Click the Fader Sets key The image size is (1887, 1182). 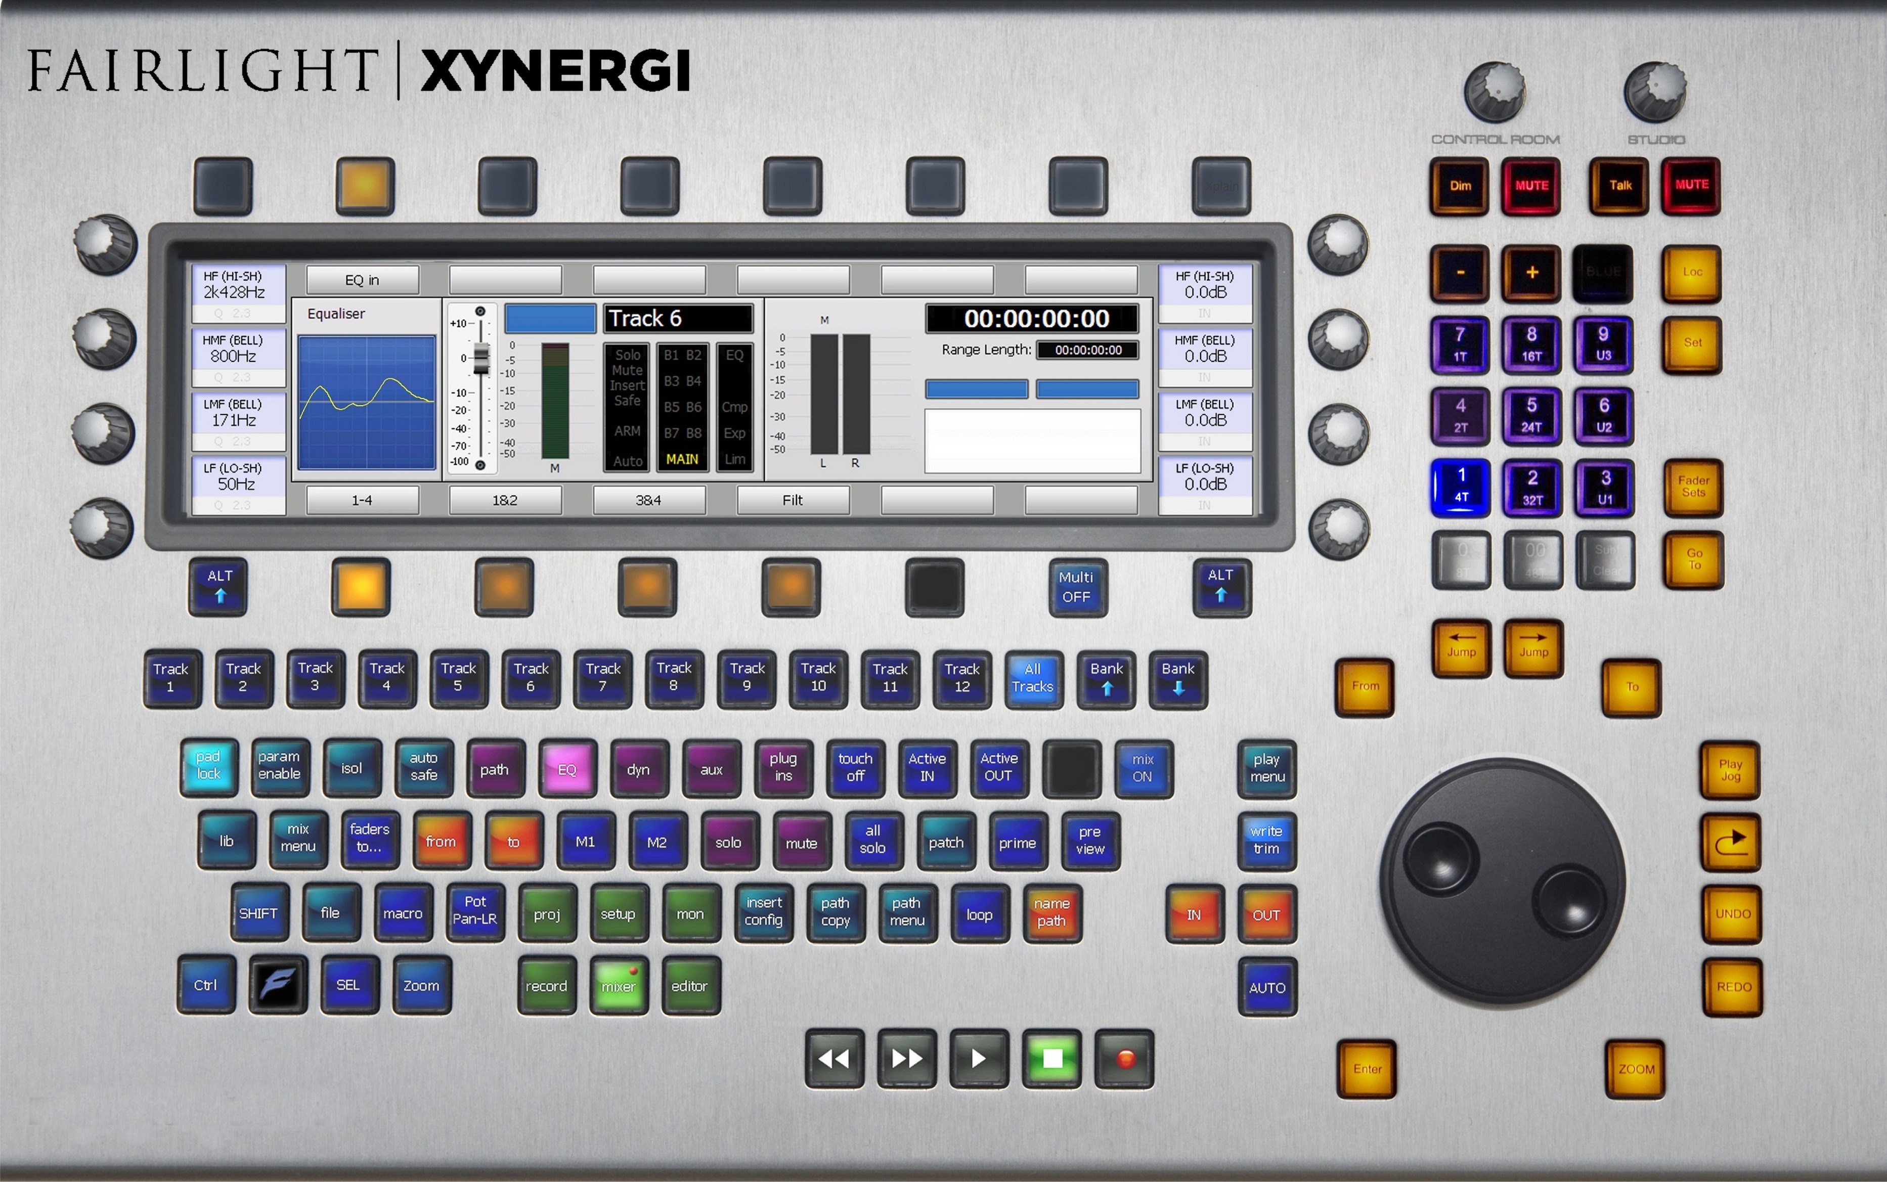coord(1693,488)
